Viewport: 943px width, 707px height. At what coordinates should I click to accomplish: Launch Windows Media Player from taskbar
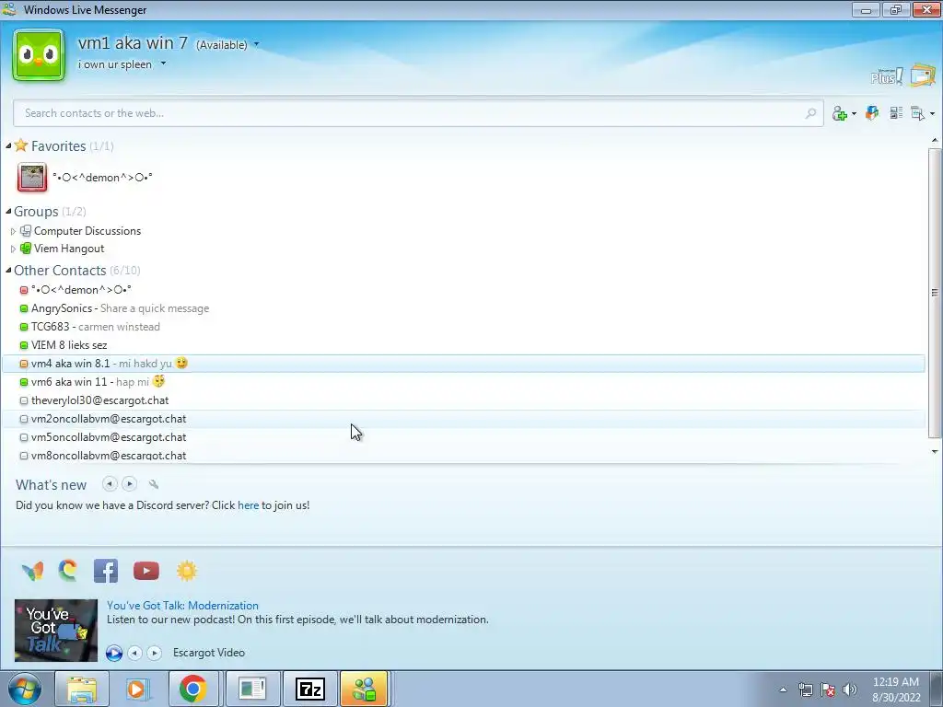136,689
